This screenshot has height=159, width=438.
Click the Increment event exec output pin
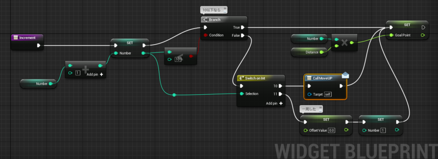[x=39, y=45]
